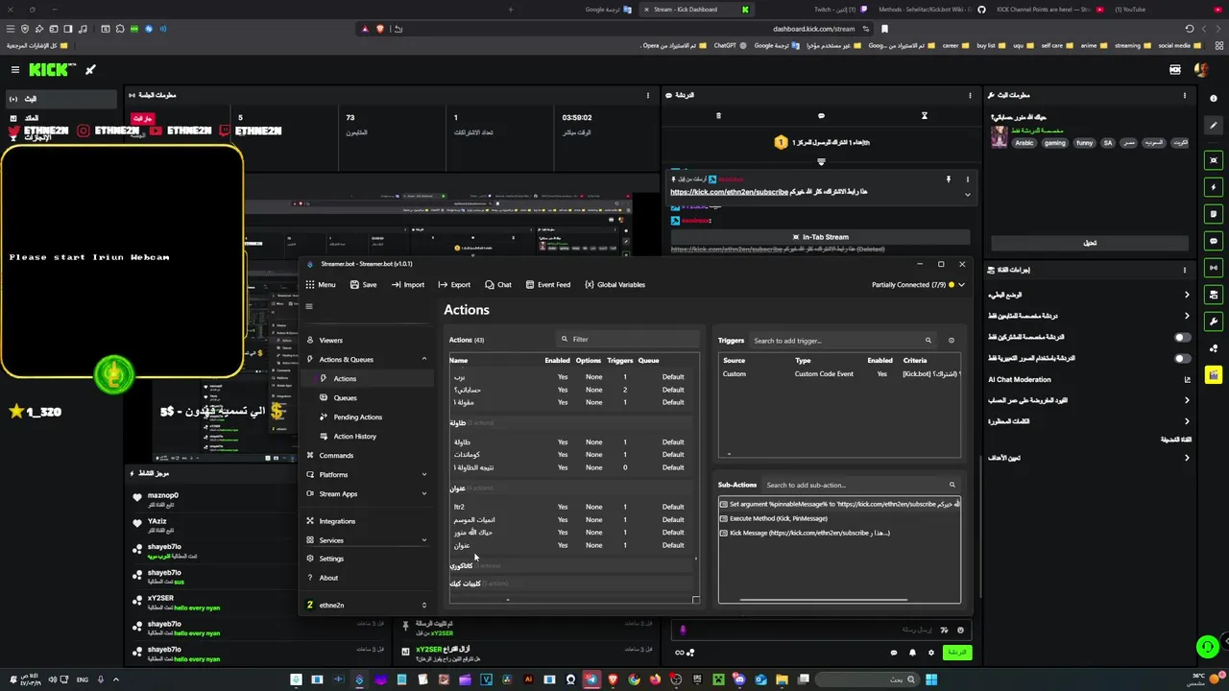
Task: Click the chat bubble icon in right rail
Action: [1215, 241]
